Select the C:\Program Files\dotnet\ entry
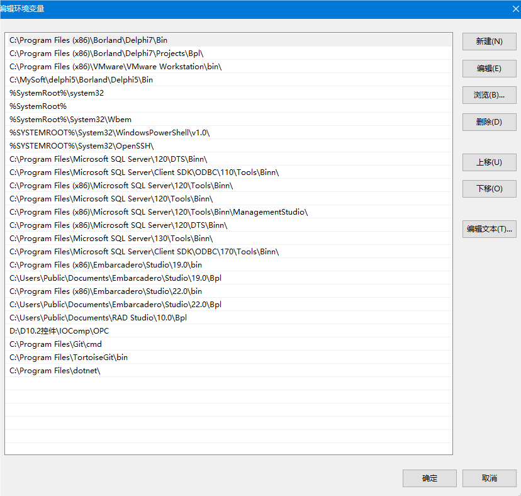The image size is (521, 496). (228, 371)
